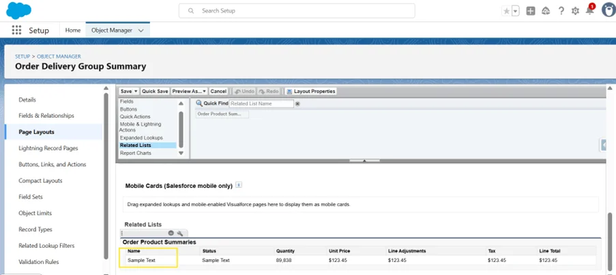
Task: Expand the side panel tab at right edge
Action: pos(604,144)
